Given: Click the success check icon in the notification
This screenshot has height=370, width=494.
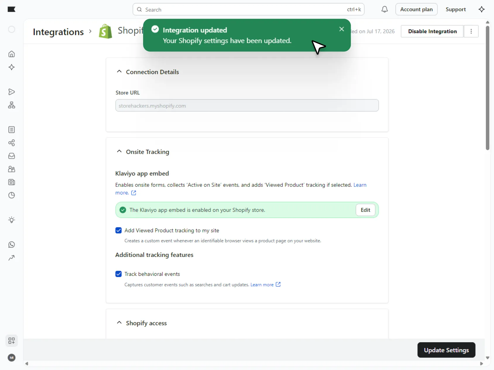Looking at the screenshot, I should click(x=155, y=29).
